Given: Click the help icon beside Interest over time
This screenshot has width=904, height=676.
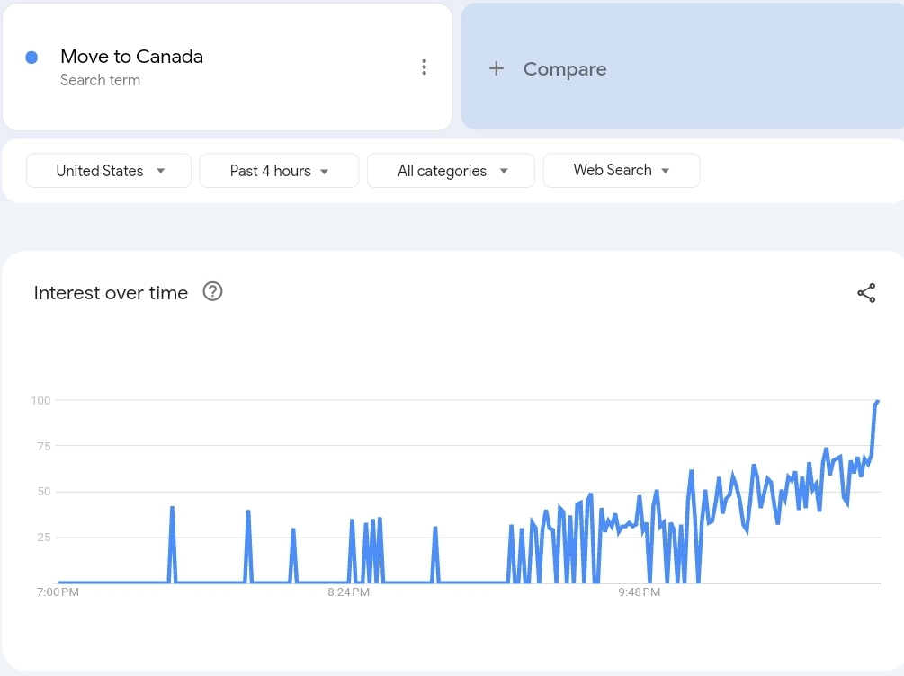Looking at the screenshot, I should (212, 291).
